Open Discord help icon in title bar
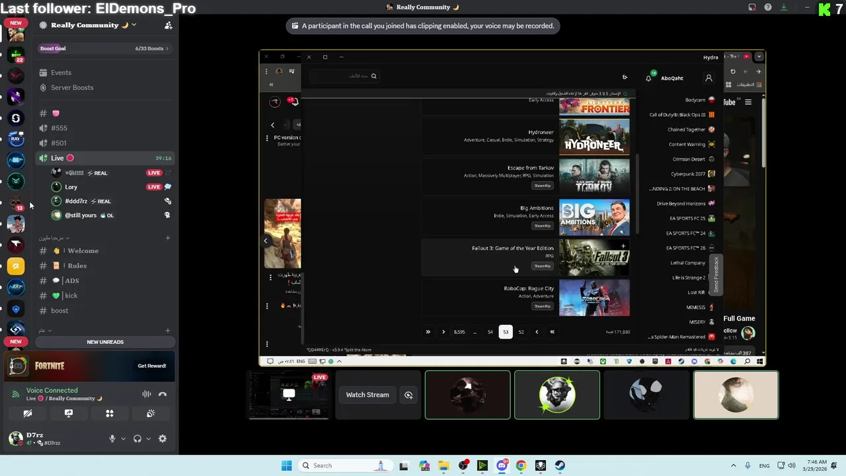Image resolution: width=846 pixels, height=476 pixels. click(768, 7)
